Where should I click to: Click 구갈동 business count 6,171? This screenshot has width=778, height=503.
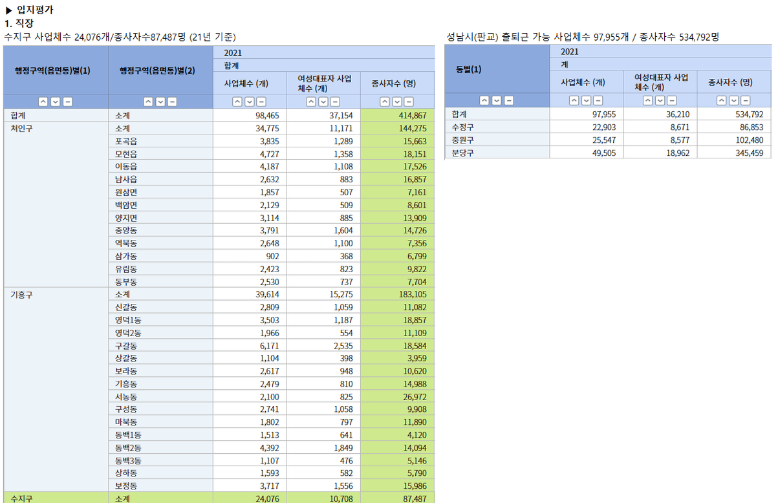click(x=270, y=345)
